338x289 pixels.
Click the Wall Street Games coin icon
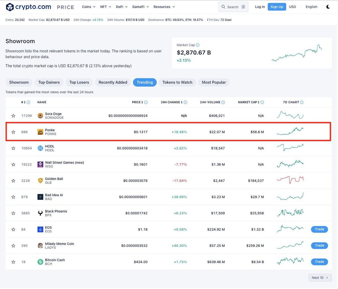40,164
